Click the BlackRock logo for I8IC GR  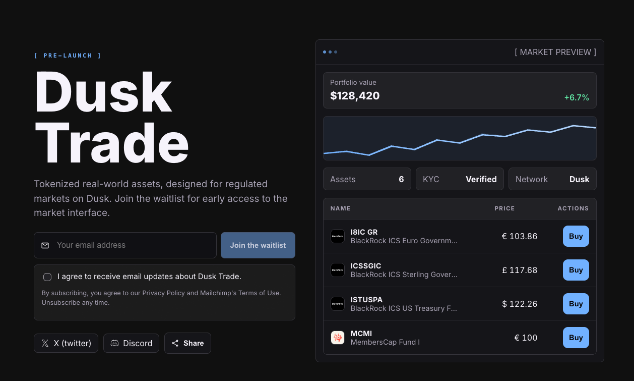click(338, 236)
